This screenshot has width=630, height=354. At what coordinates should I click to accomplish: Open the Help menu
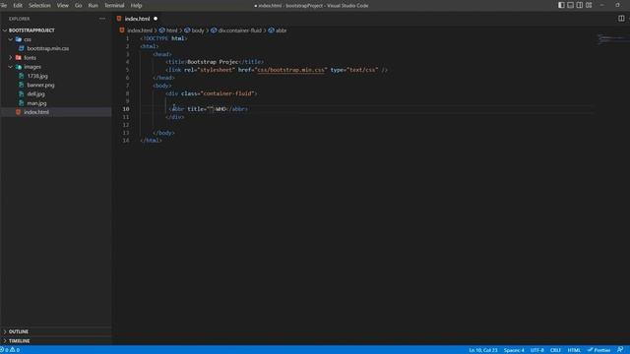pyautogui.click(x=136, y=6)
